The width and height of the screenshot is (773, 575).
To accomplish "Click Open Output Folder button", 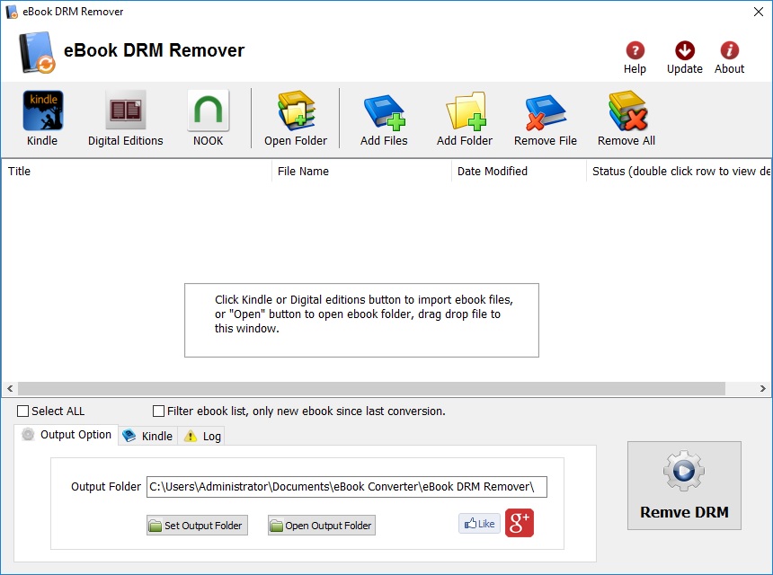I will click(322, 526).
